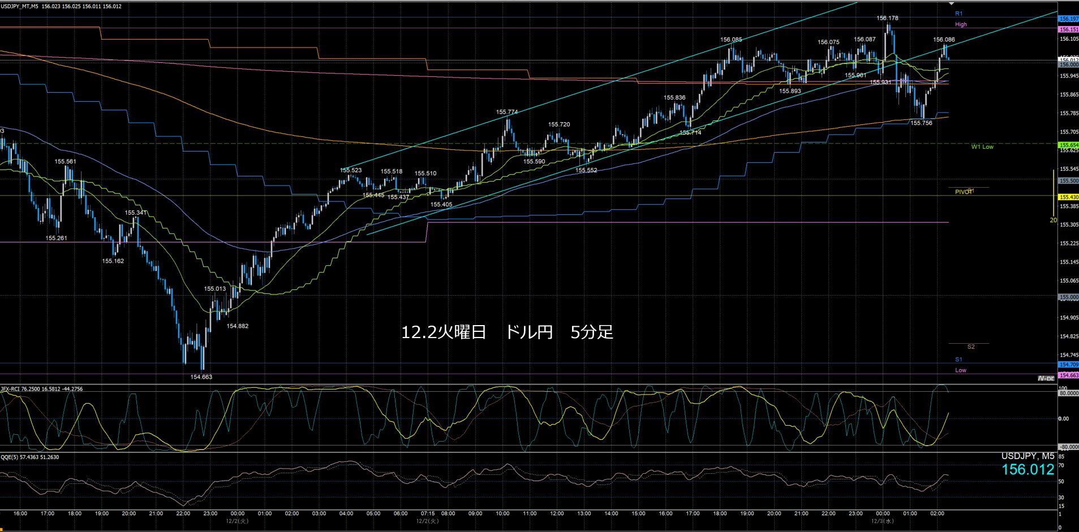Click the yellow 155.430 pivot price tag

click(1068, 197)
